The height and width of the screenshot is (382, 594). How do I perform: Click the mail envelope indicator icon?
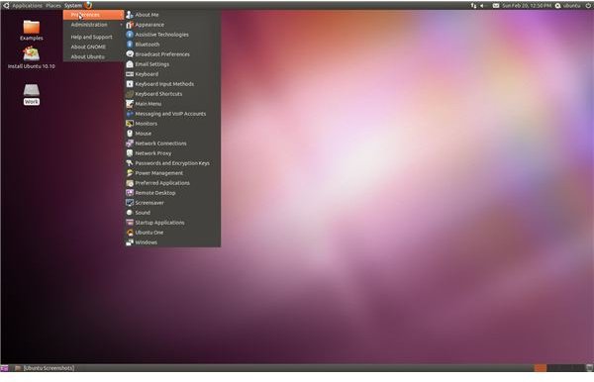tap(496, 5)
